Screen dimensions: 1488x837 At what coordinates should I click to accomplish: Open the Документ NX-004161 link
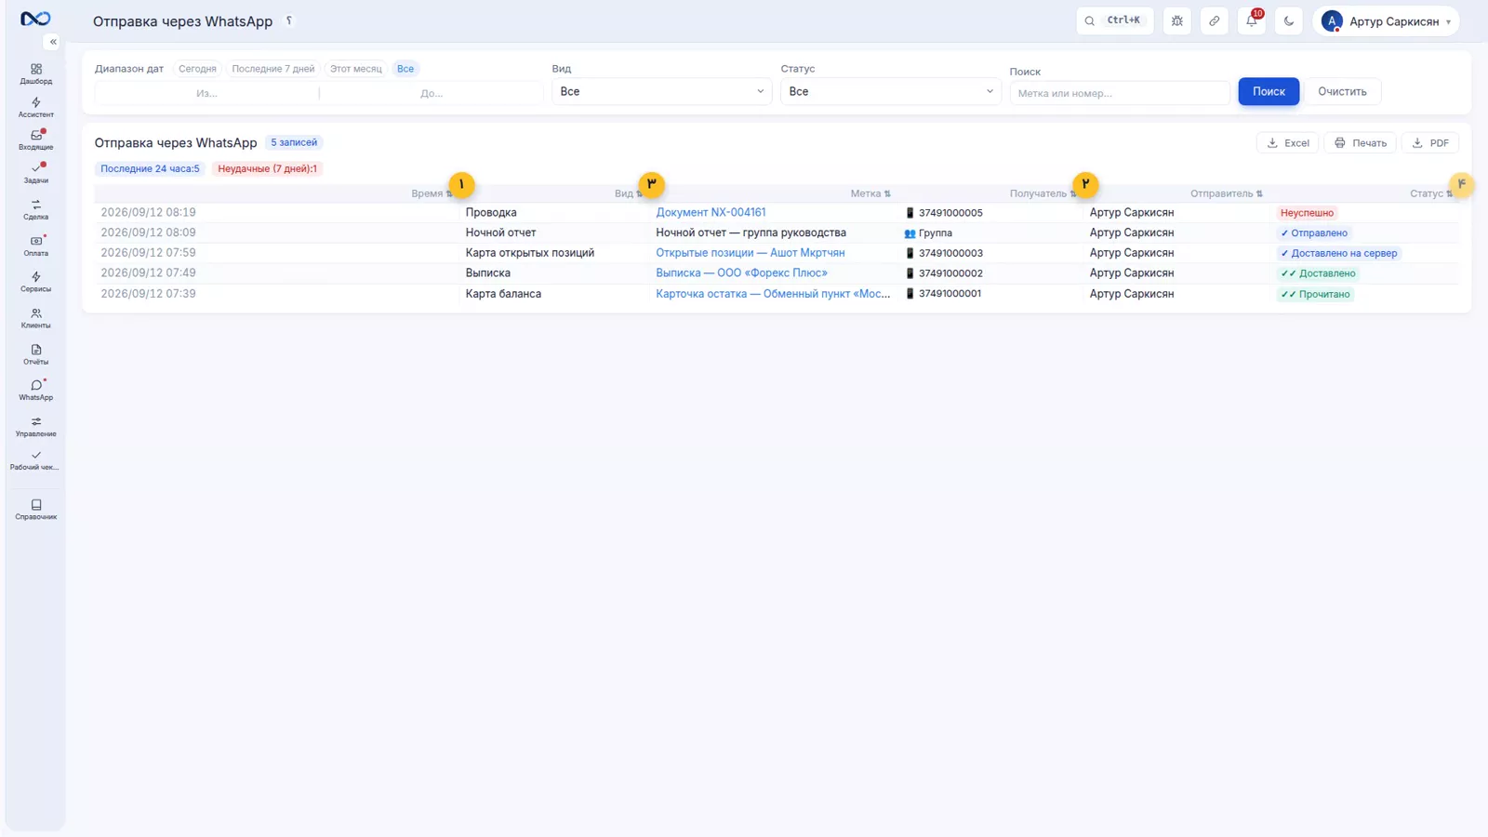711,213
